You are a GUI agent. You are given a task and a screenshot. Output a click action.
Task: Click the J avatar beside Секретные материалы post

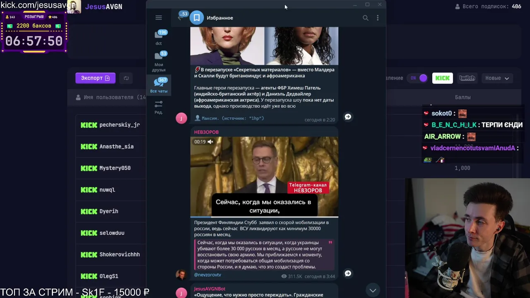(x=181, y=118)
